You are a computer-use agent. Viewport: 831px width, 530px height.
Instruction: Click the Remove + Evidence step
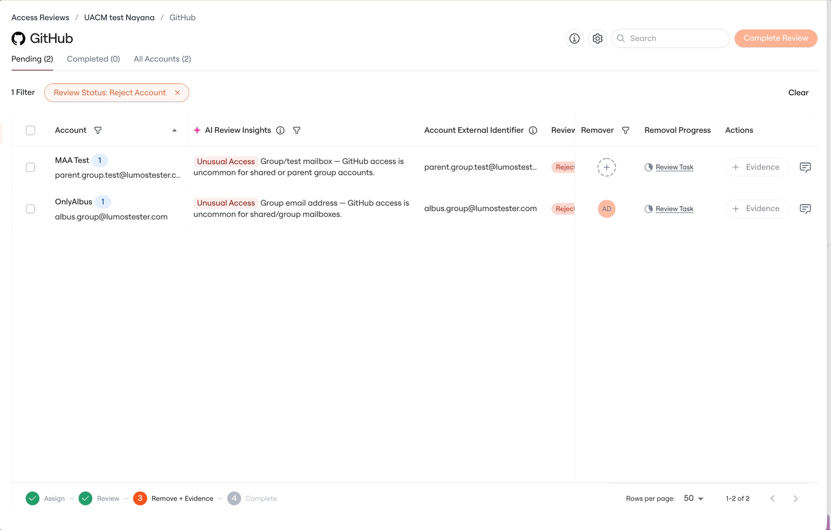pyautogui.click(x=173, y=499)
